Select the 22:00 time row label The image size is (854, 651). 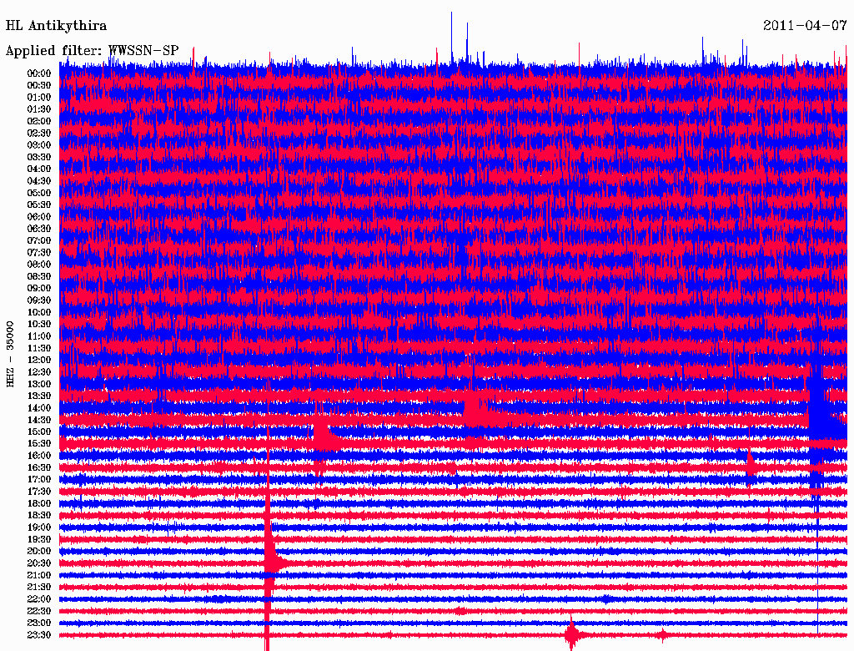pyautogui.click(x=39, y=599)
